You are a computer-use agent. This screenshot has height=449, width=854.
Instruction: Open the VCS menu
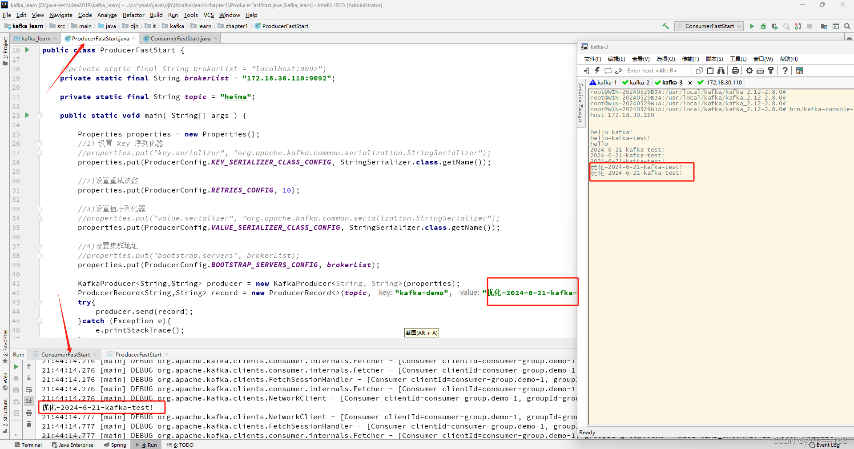tap(209, 15)
